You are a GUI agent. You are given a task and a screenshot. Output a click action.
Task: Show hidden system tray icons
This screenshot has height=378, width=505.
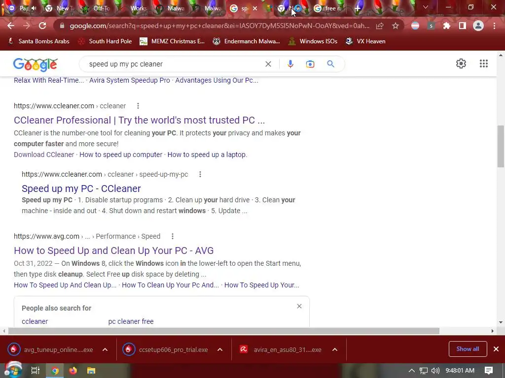(412, 371)
